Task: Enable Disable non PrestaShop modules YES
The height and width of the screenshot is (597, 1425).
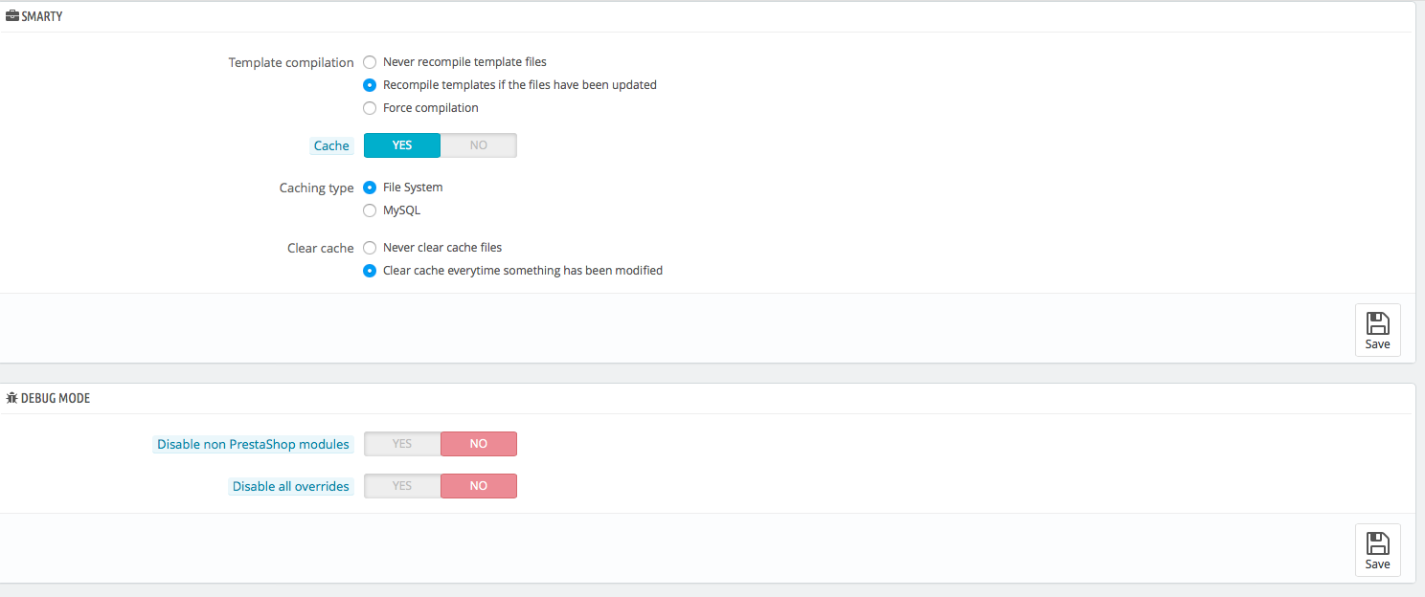Action: click(x=402, y=444)
